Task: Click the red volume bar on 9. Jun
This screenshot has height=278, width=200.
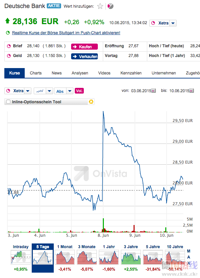Action: coord(134,228)
